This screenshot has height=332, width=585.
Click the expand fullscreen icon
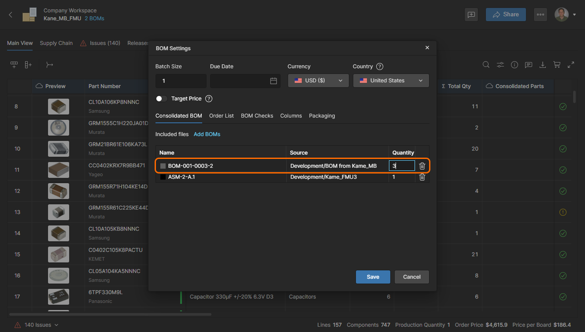[x=571, y=65]
